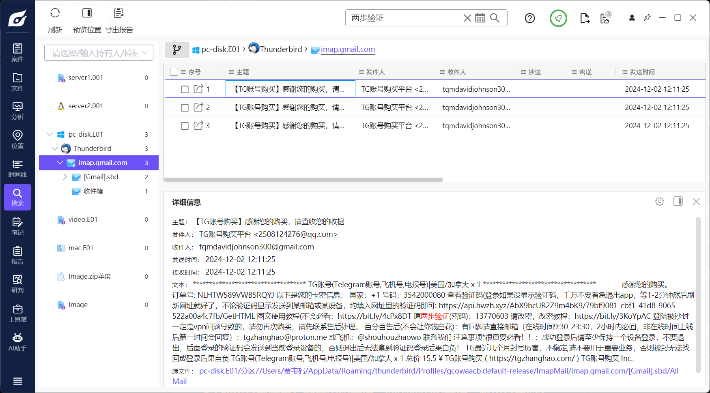The image size is (710, 393).
Task: Open detail panel settings gear icon
Action: [x=660, y=201]
